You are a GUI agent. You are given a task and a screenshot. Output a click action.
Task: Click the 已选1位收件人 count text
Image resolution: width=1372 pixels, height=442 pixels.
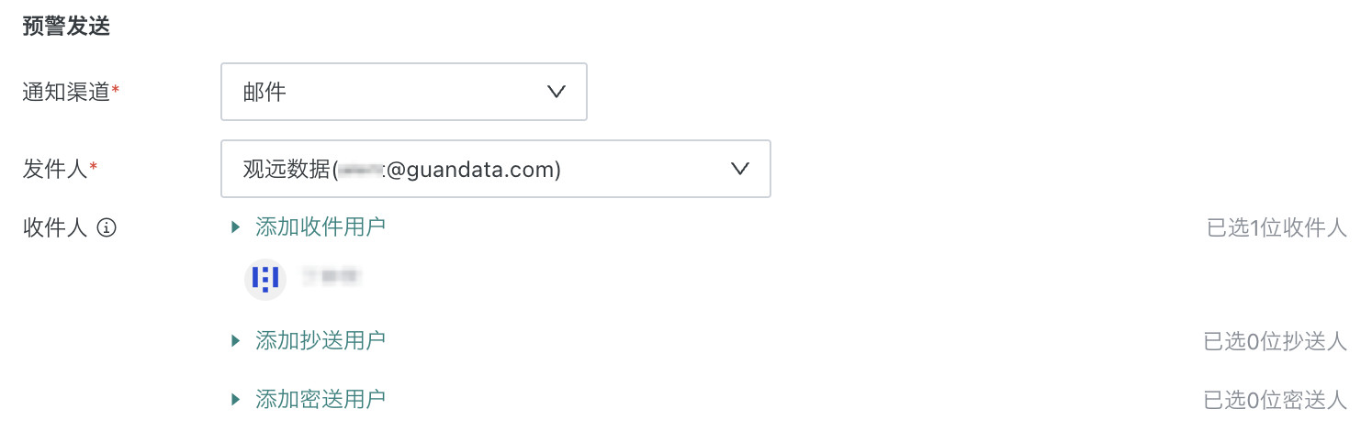(x=1276, y=228)
